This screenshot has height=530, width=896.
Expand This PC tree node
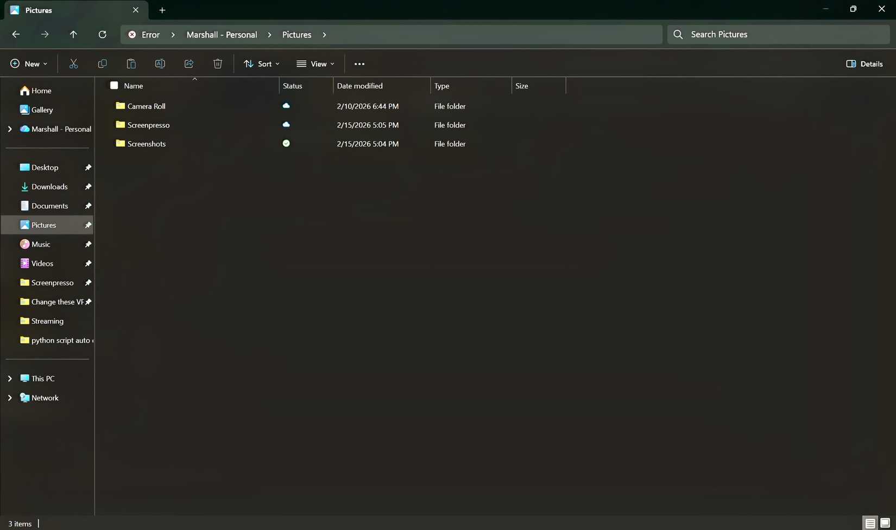[10, 379]
